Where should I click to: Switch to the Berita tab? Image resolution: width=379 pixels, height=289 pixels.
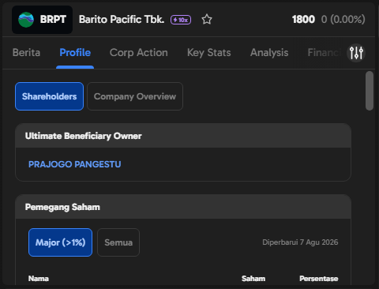tap(26, 53)
